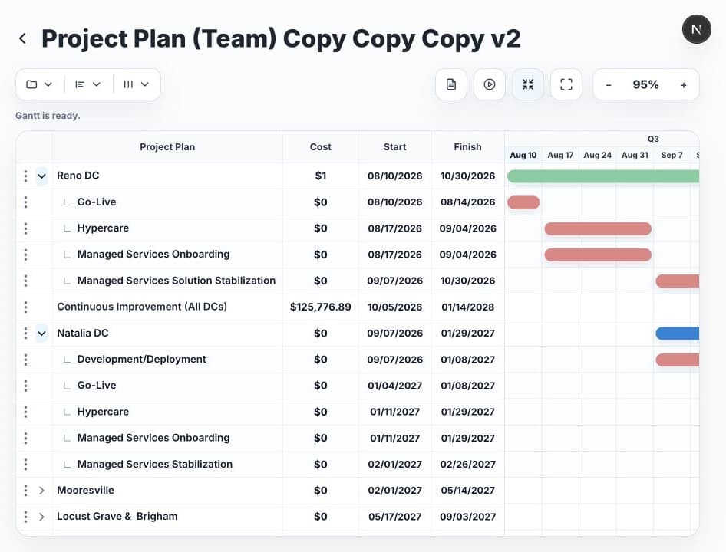The width and height of the screenshot is (726, 552).
Task: Select the Managed Services Stabilization task name
Action: pyautogui.click(x=155, y=464)
